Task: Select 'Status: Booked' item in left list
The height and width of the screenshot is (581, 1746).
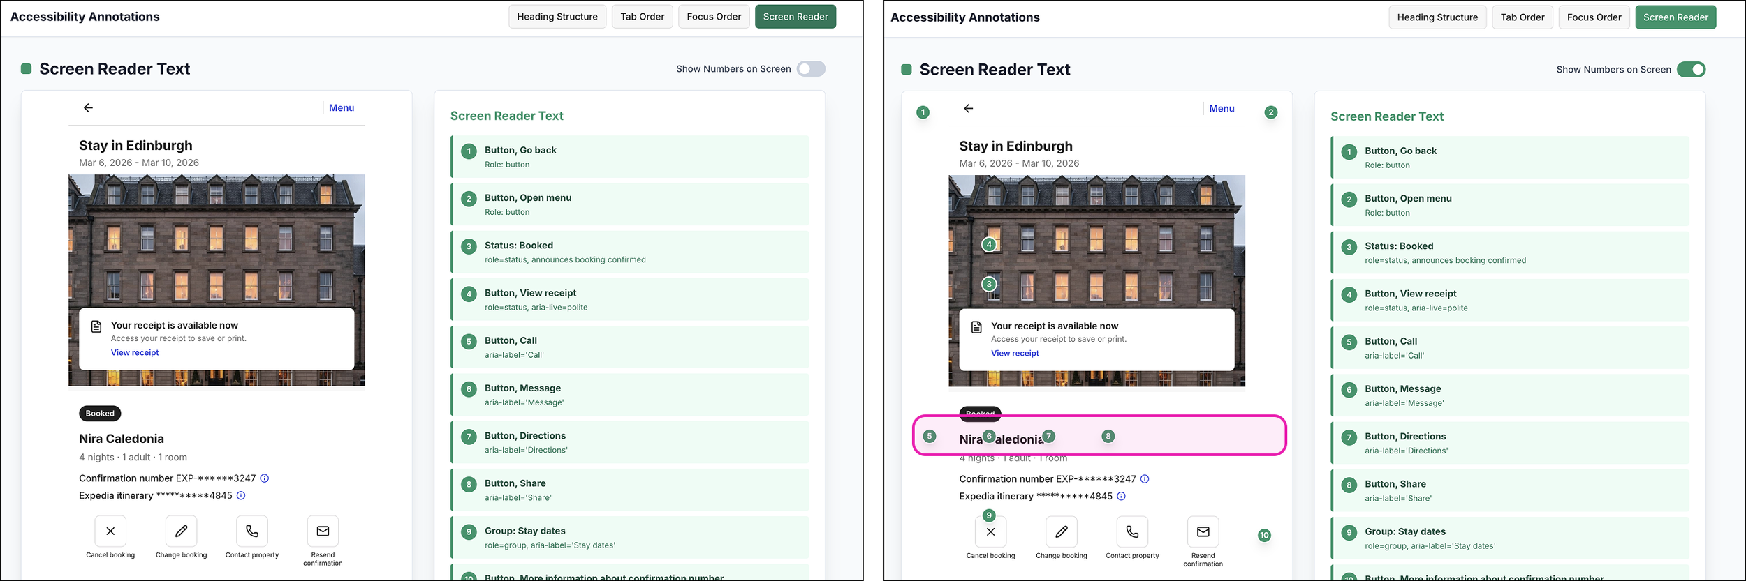Action: coord(630,252)
